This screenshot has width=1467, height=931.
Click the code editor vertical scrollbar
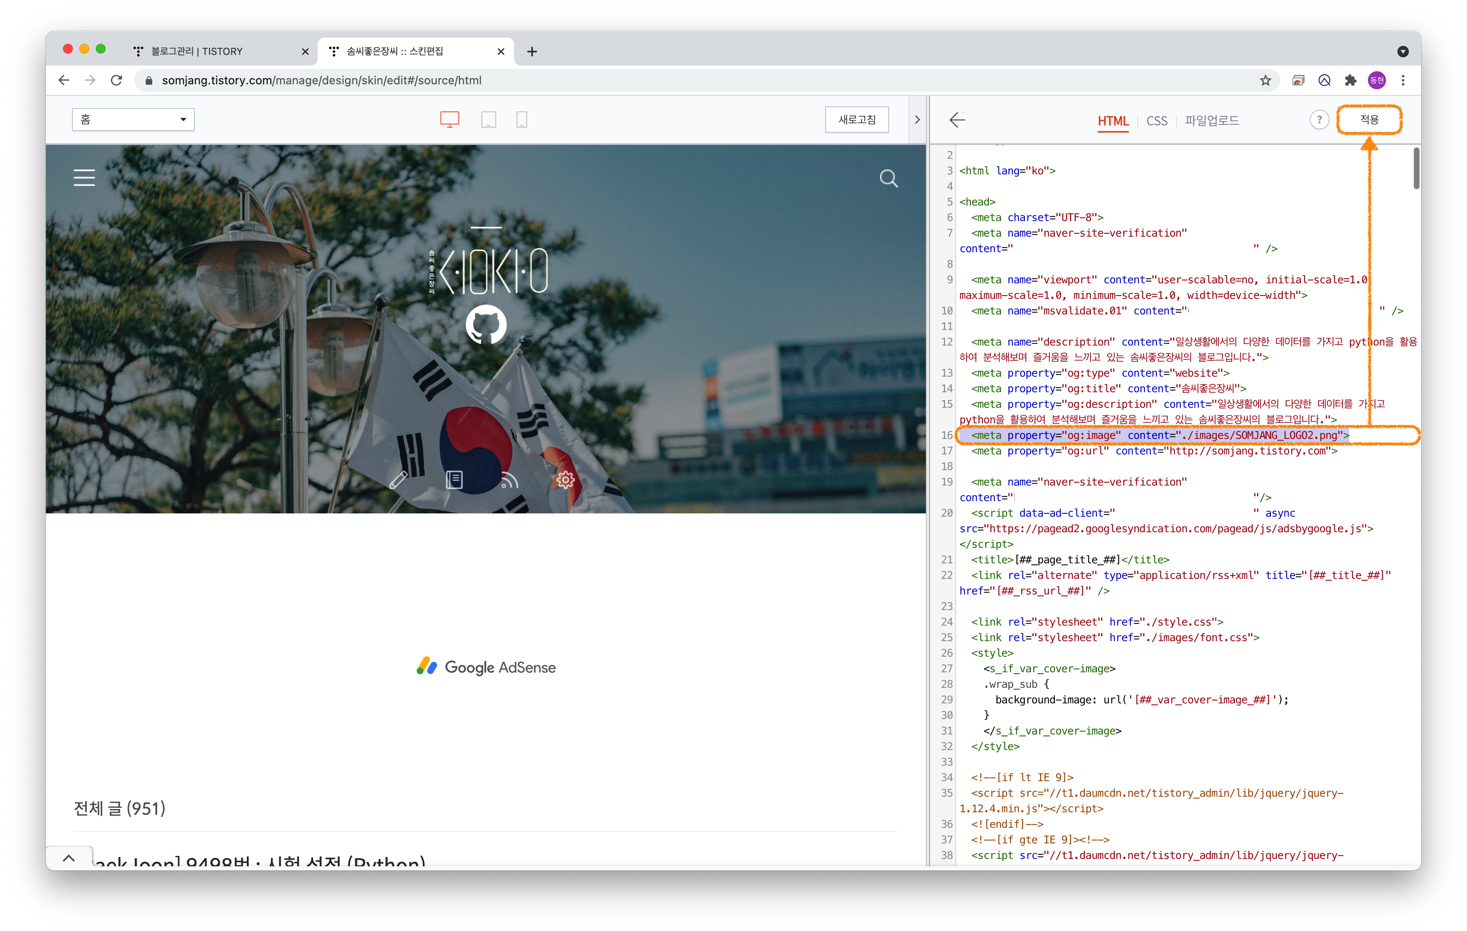click(1416, 169)
